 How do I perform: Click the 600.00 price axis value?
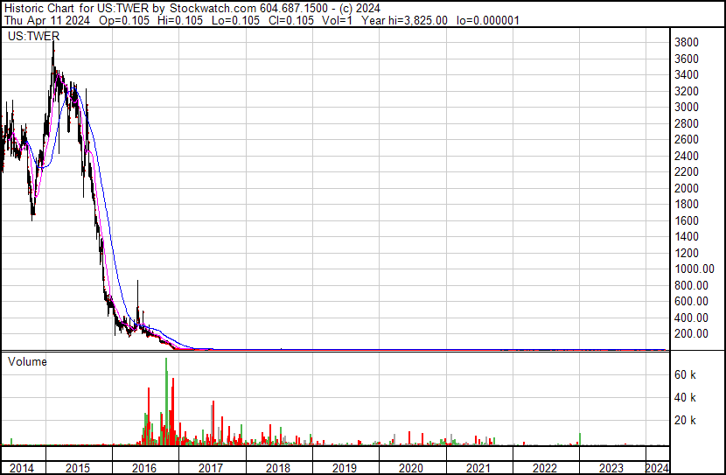(x=691, y=302)
